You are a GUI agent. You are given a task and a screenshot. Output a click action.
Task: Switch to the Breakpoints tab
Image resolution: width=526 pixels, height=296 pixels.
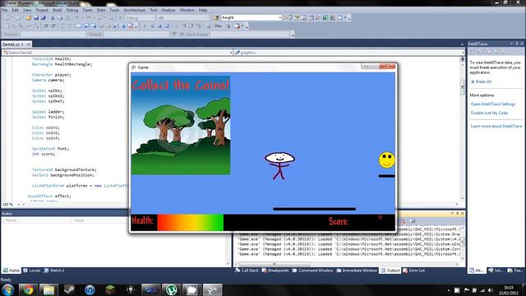[275, 271]
